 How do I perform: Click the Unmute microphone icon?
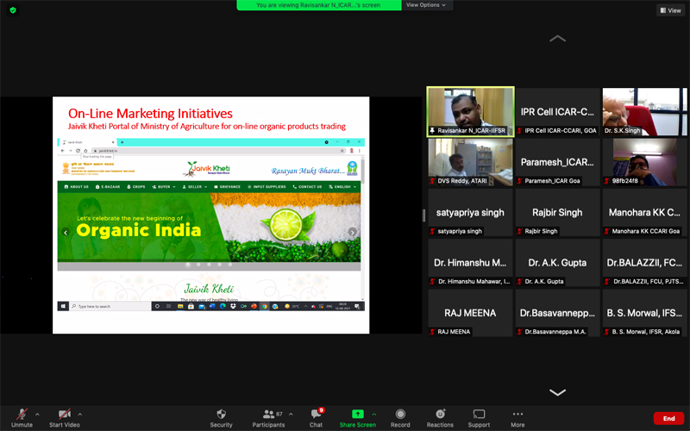[22, 414]
